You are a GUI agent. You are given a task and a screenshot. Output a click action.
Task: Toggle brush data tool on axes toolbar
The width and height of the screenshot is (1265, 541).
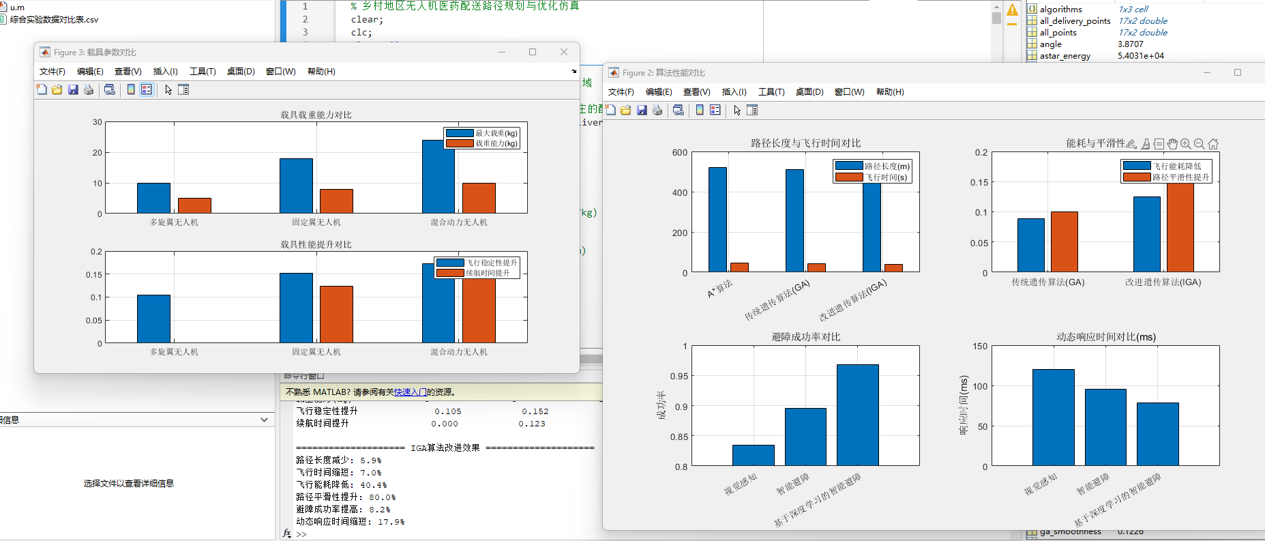pos(1146,143)
